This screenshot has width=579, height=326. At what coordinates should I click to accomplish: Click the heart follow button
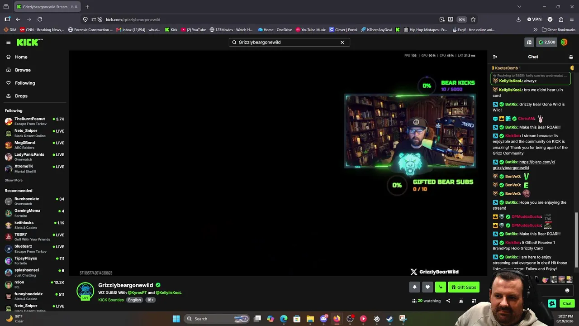tap(427, 287)
